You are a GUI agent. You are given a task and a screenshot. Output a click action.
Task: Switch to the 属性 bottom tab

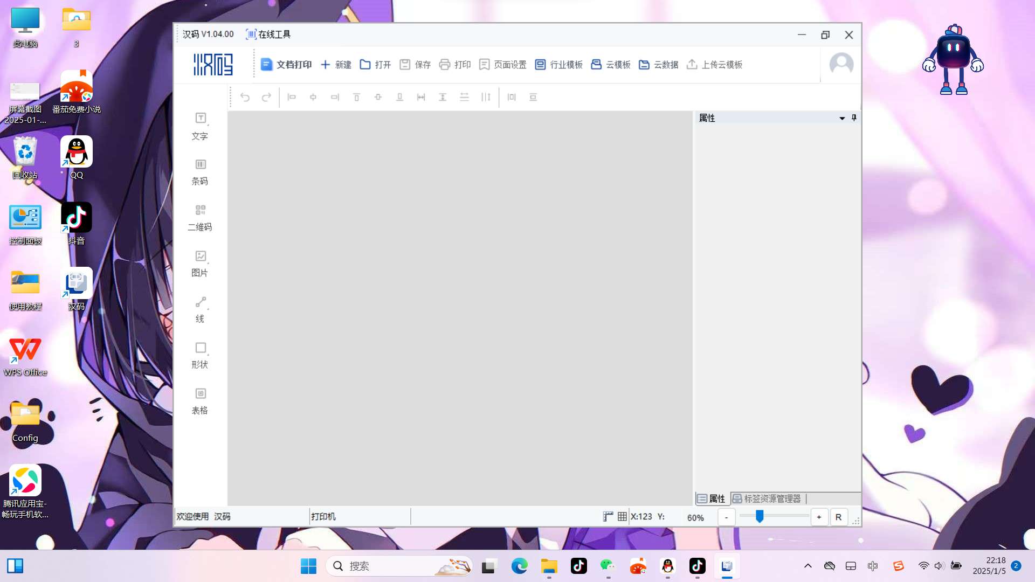712,498
